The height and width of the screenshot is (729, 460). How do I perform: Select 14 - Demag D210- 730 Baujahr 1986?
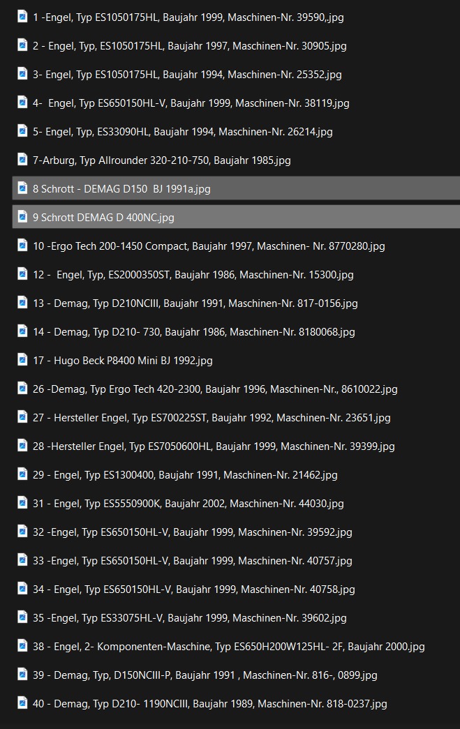click(x=193, y=332)
